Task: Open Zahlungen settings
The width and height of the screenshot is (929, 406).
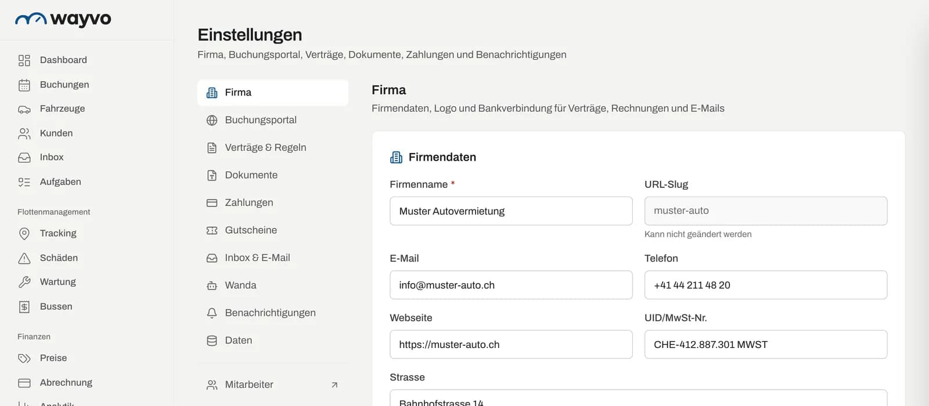Action: (273, 203)
